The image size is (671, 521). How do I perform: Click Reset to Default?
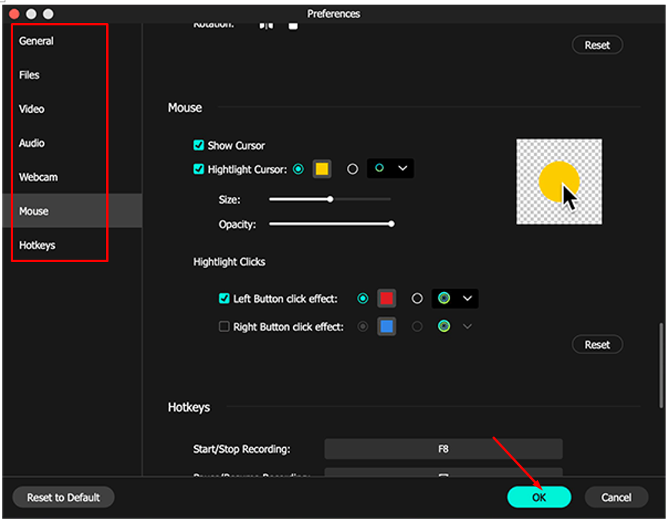tap(62, 497)
